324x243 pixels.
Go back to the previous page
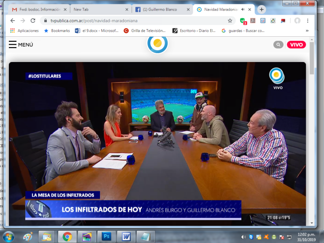(13, 20)
